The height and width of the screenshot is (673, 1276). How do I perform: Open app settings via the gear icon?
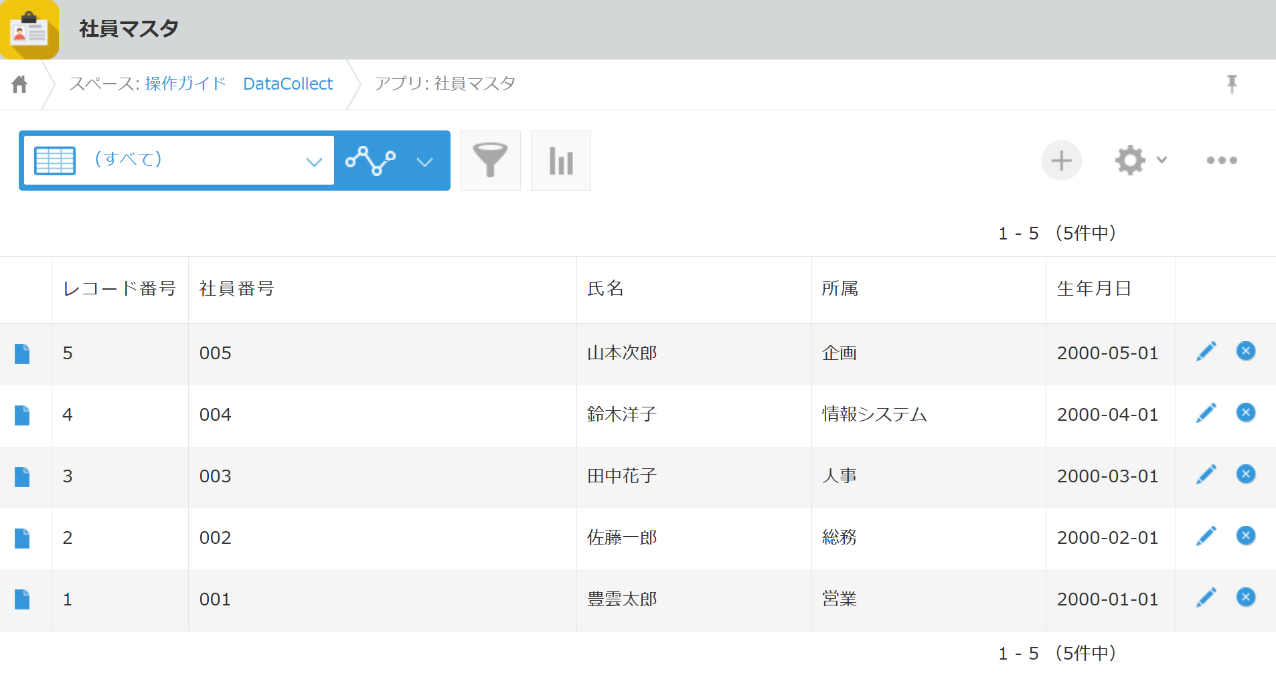click(1130, 161)
